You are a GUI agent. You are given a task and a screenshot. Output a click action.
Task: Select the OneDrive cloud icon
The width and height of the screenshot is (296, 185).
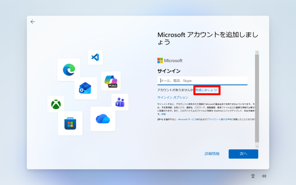pos(103,119)
